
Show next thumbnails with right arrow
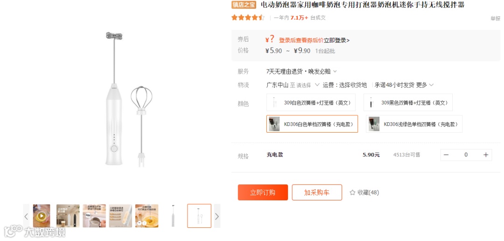coord(217,216)
